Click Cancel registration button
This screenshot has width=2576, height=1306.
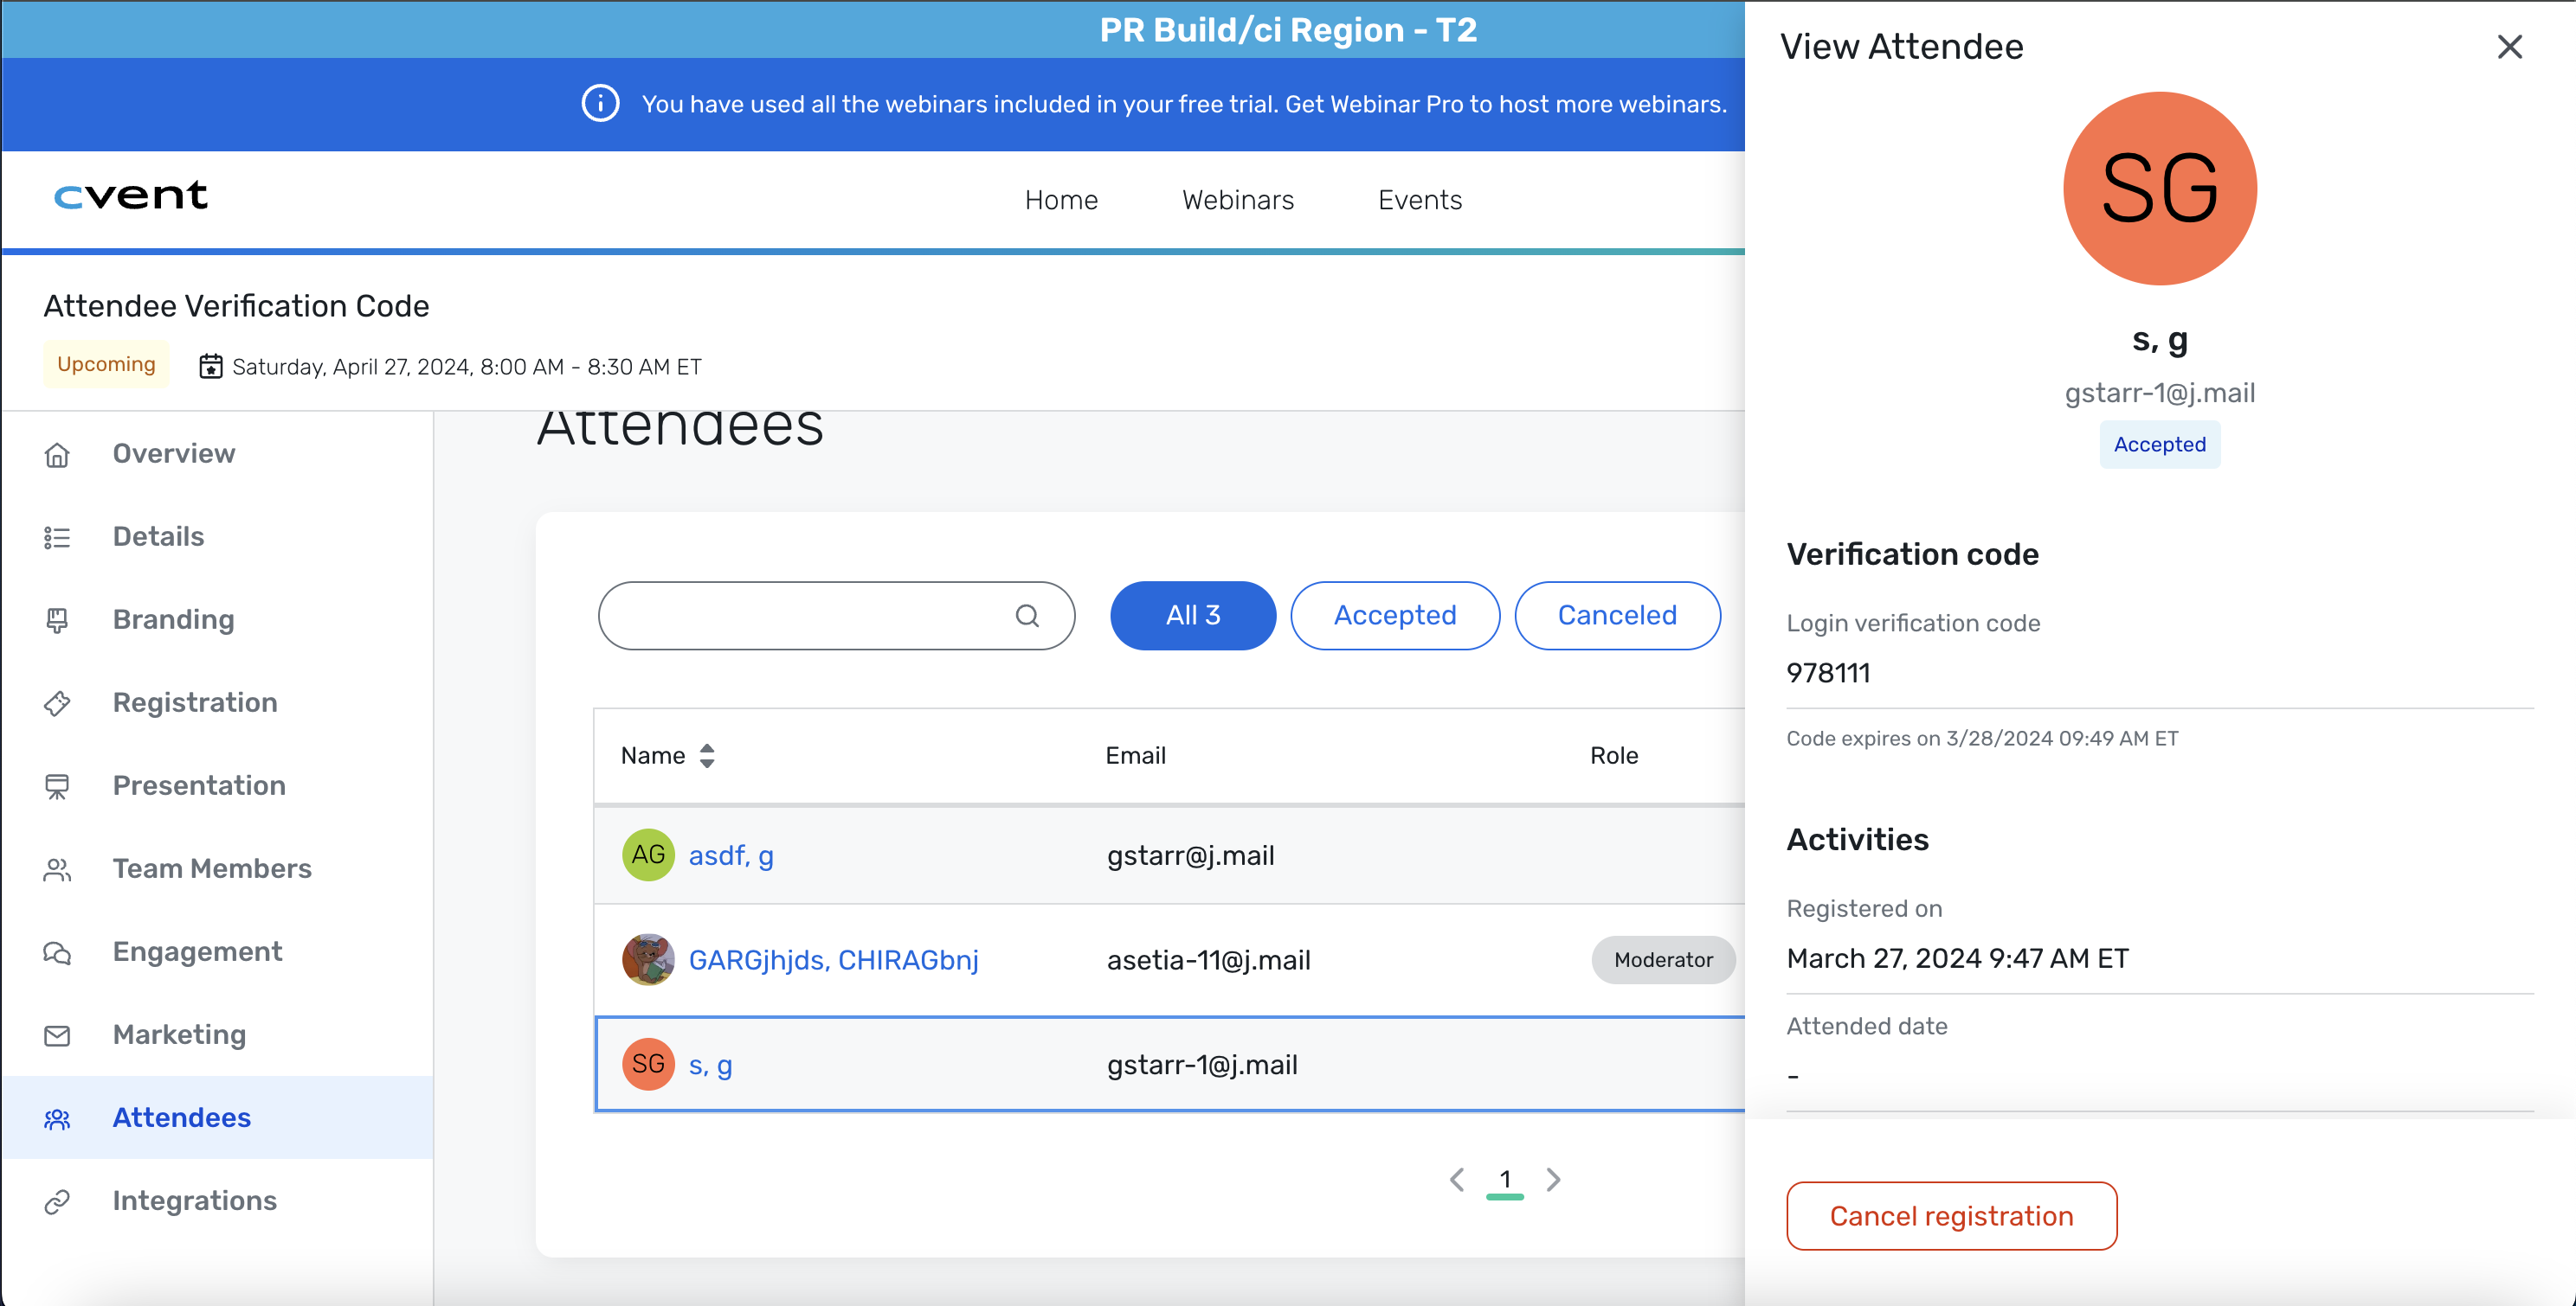1951,1216
